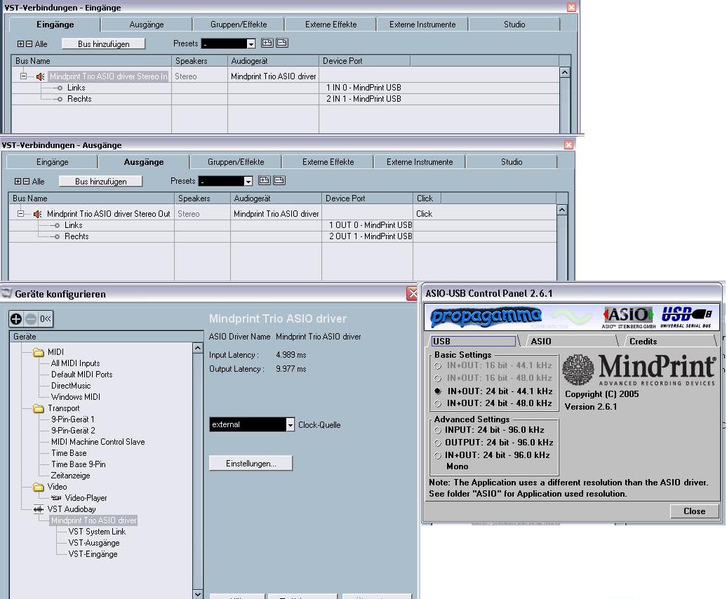This screenshot has width=727, height=599.
Task: Remove device with the minus icon
Action: pyautogui.click(x=31, y=318)
